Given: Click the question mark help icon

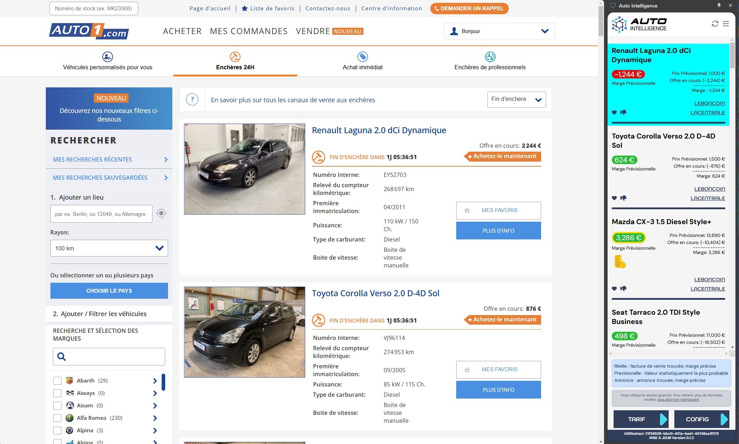Looking at the screenshot, I should click(192, 99).
